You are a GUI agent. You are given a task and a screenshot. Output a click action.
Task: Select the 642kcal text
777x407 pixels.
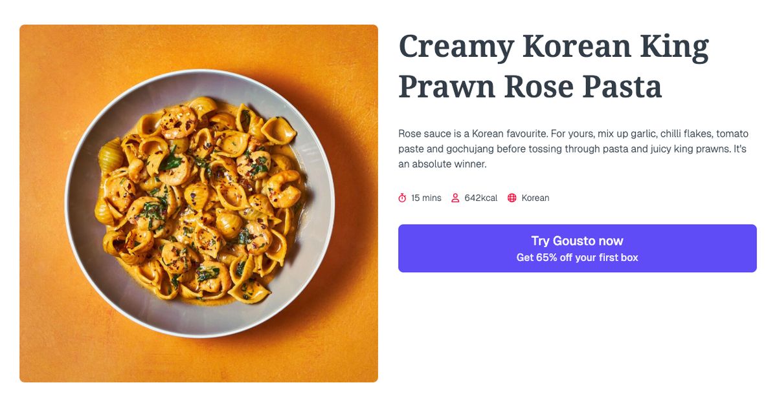coord(480,198)
